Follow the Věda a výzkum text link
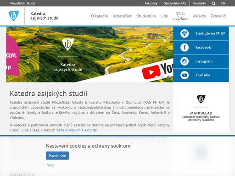 68,130
